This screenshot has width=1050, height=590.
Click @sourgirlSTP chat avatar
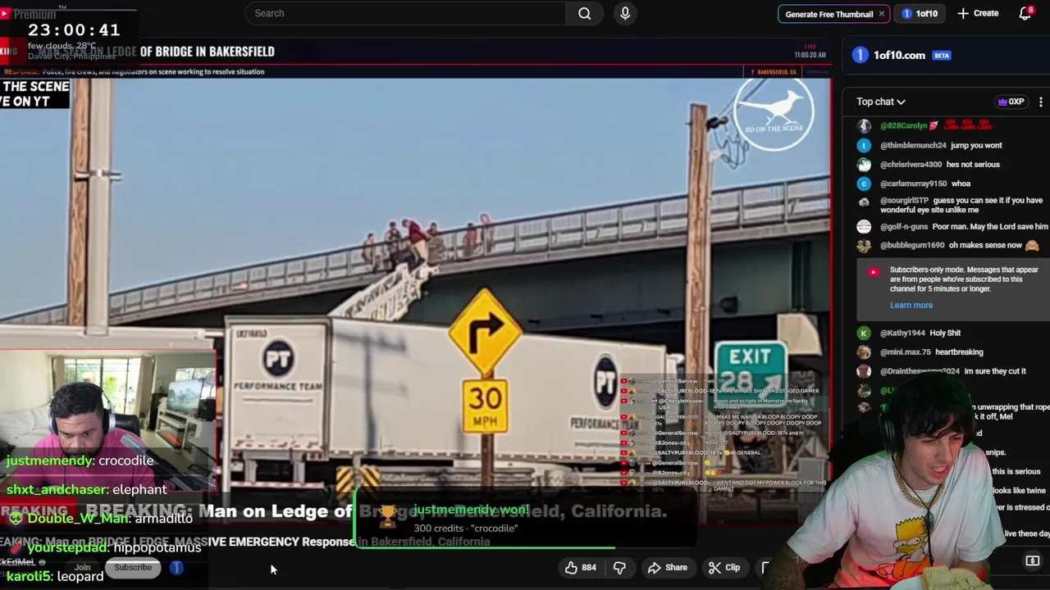864,202
